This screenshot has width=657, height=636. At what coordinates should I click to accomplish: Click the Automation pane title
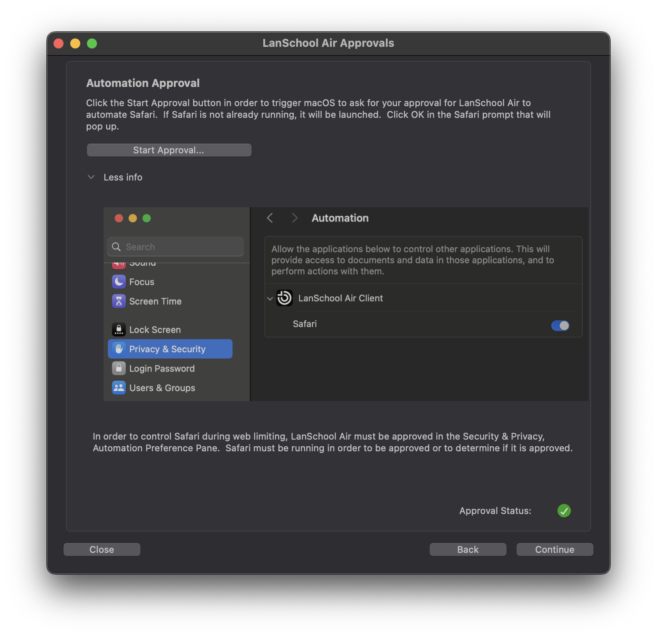coord(340,218)
